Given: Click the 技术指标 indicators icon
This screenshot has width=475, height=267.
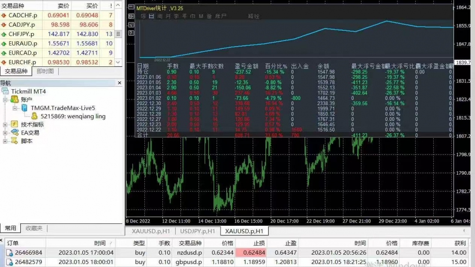Looking at the screenshot, I should [x=14, y=124].
